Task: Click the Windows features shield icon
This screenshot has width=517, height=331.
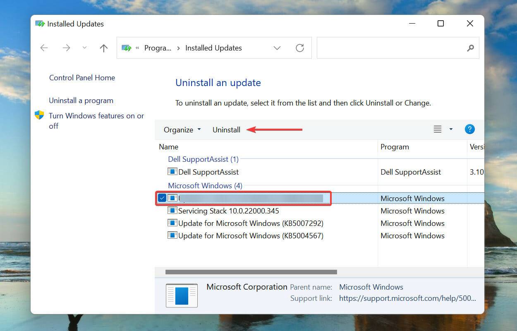Action: point(39,115)
